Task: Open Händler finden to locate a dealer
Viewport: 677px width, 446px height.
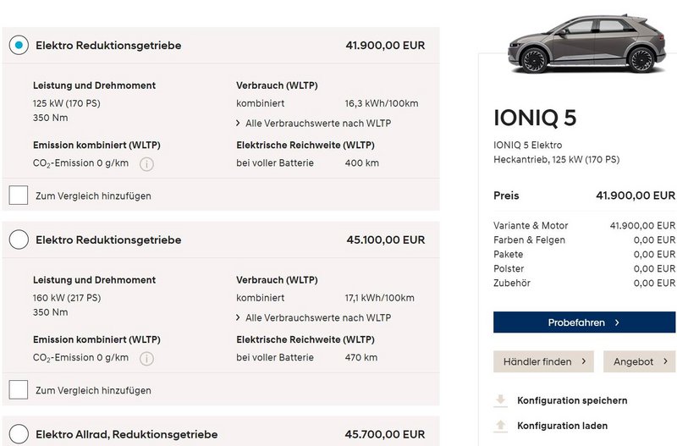Action: [x=543, y=361]
